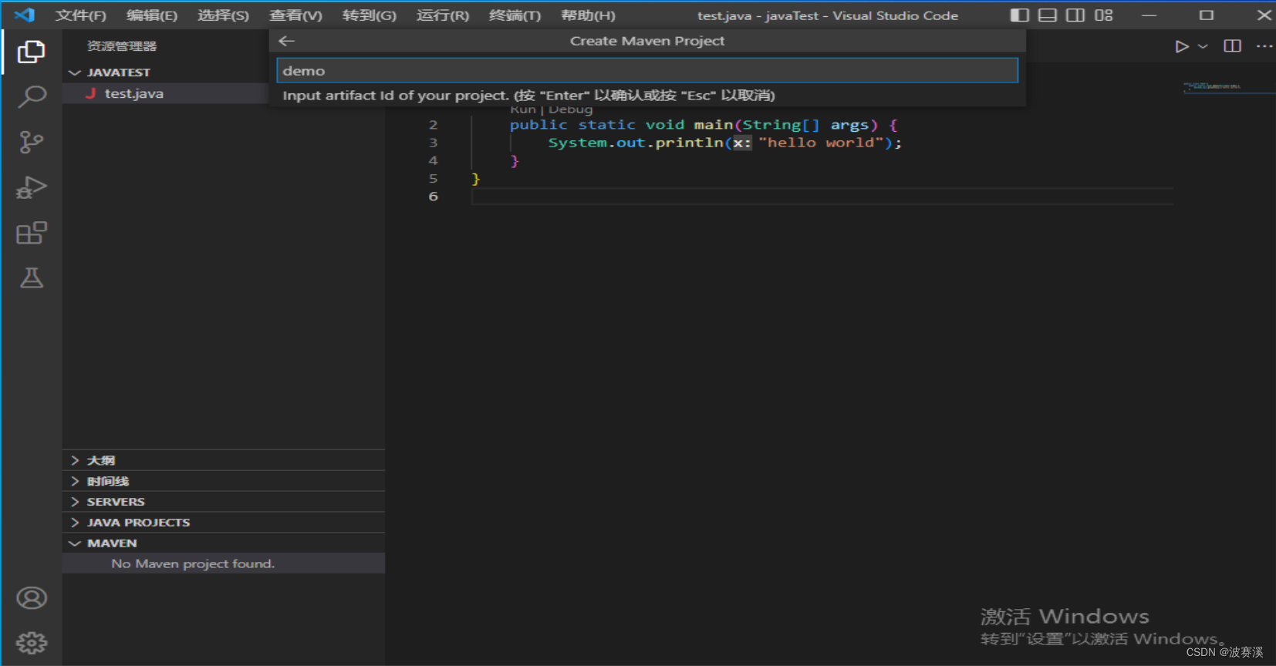
Task: Open the 文件(F) menu
Action: (80, 15)
